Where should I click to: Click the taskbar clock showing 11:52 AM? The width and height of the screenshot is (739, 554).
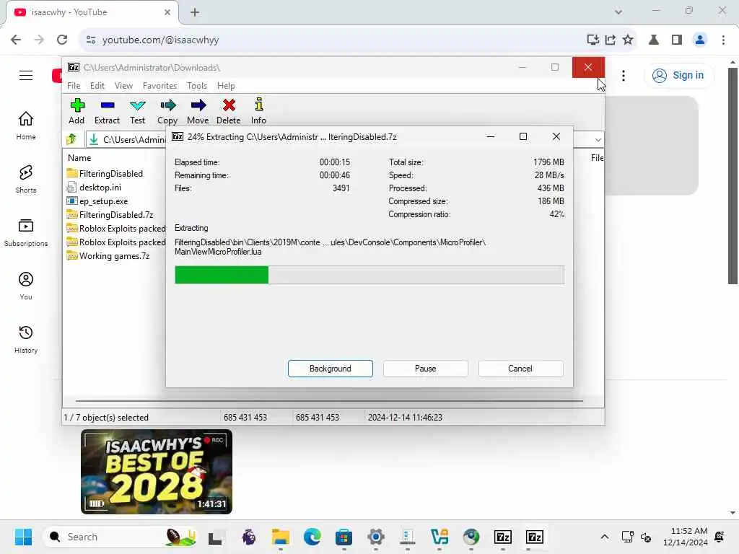click(x=686, y=537)
